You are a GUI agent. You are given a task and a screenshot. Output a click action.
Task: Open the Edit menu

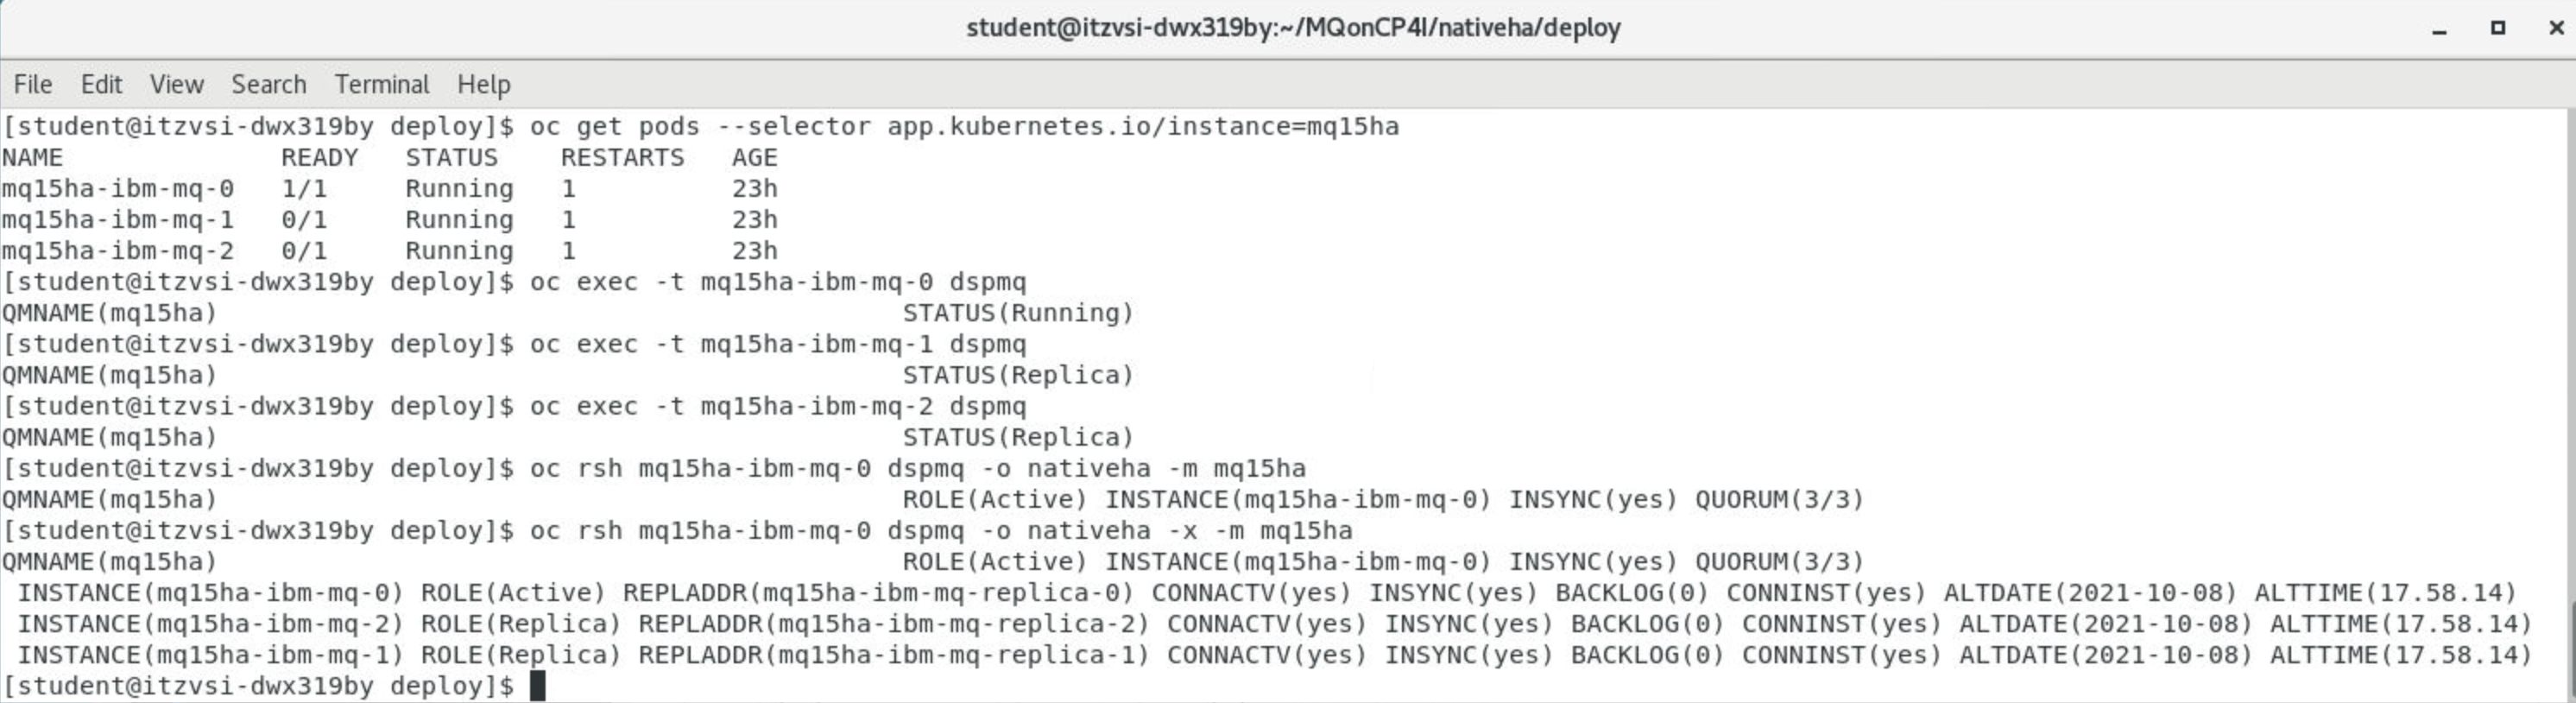point(101,84)
